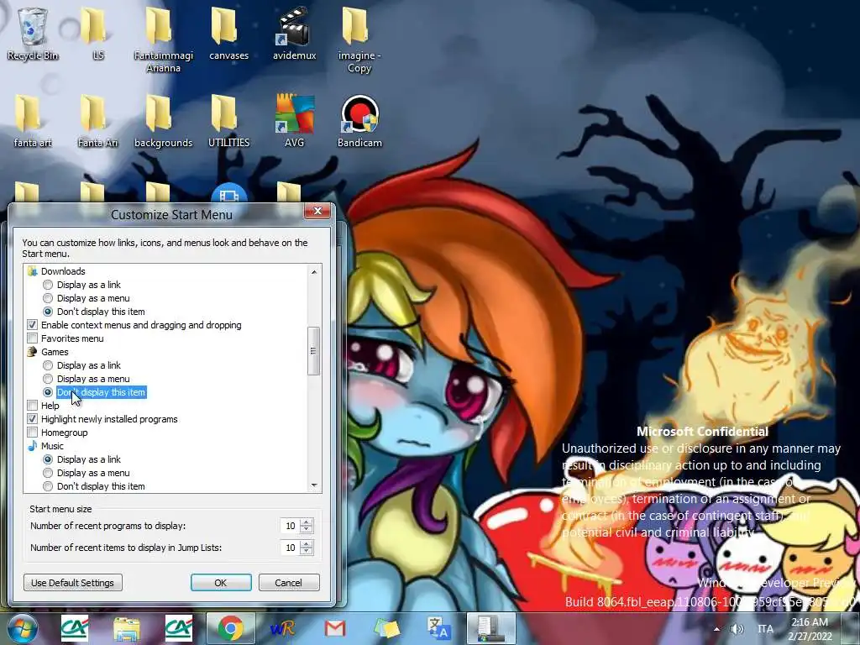Viewport: 860px width, 645px height.
Task: Open the Fanta Ari folder
Action: 97,121
